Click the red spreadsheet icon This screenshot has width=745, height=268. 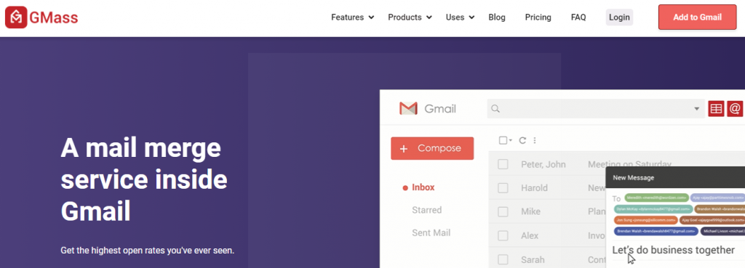pos(716,109)
